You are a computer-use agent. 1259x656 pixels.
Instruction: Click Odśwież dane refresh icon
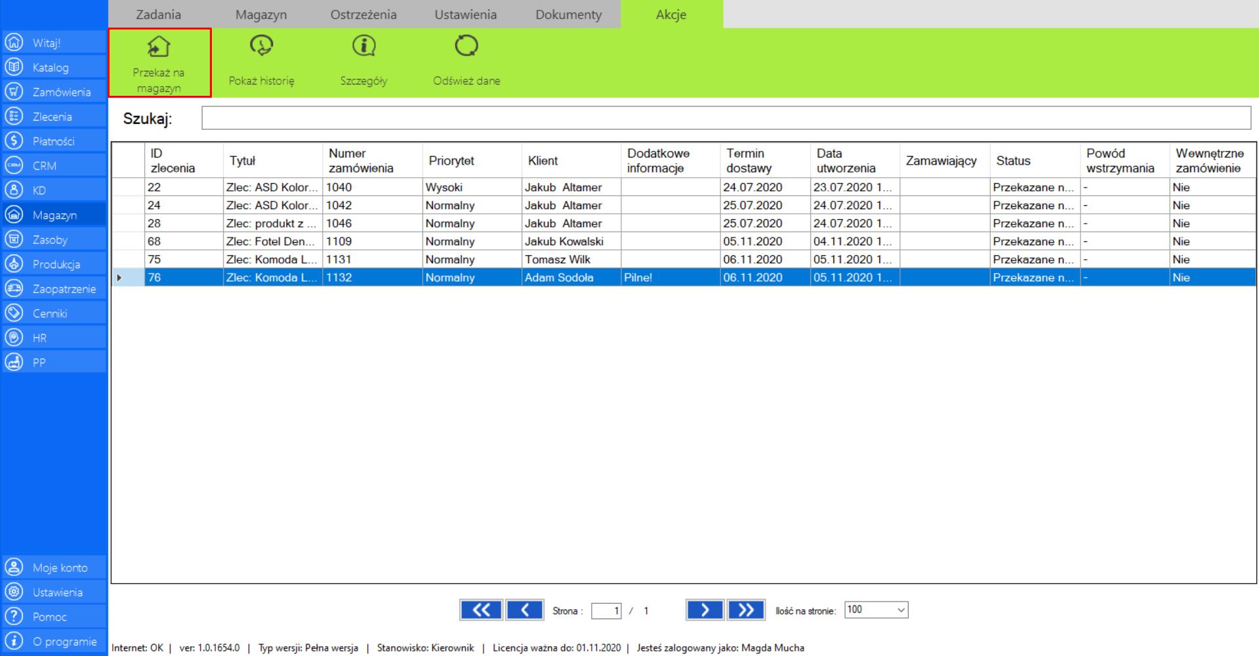point(466,46)
